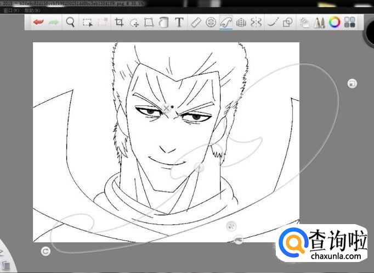Pick the Flood Fill bucket tool
The image size is (374, 273).
(x=163, y=23)
